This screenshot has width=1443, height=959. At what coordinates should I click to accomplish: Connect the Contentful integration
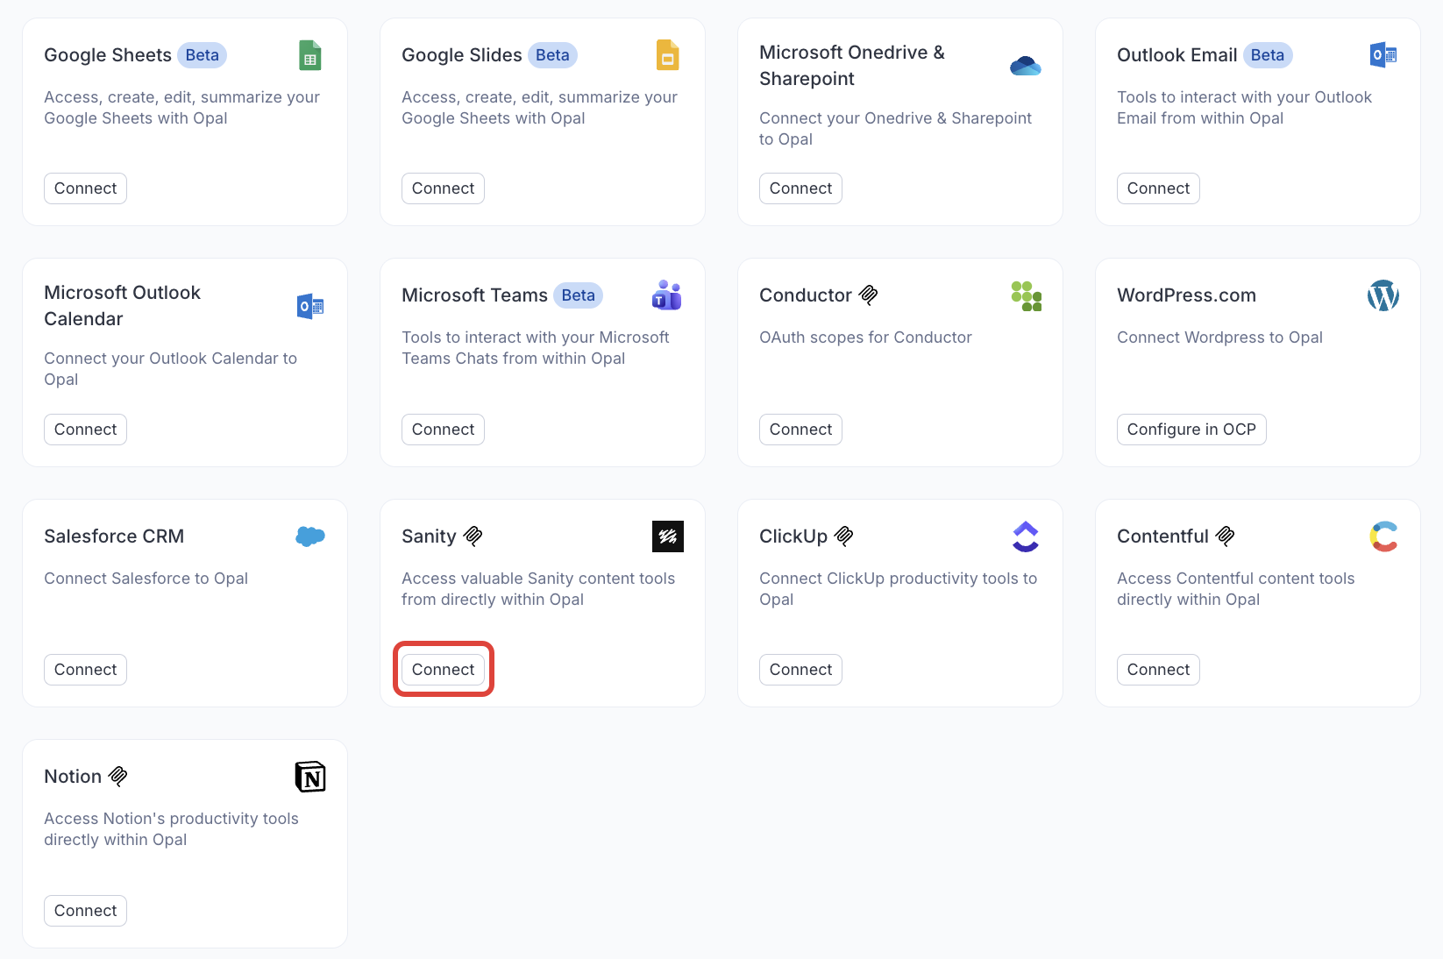tap(1158, 670)
